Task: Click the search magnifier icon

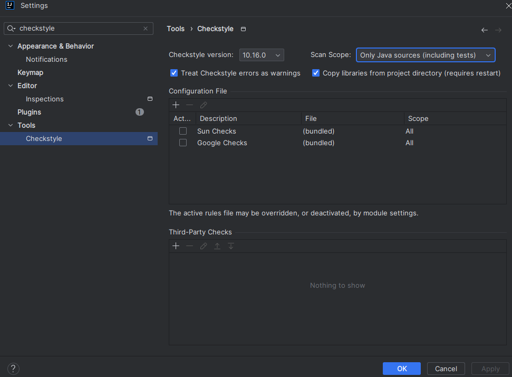Action: [11, 29]
